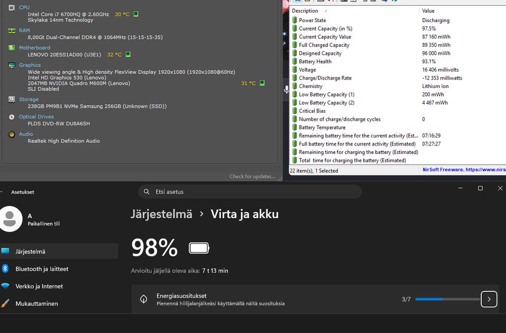This screenshot has width=506, height=333.
Task: Open the NirSoft Freeware link
Action: click(x=464, y=170)
